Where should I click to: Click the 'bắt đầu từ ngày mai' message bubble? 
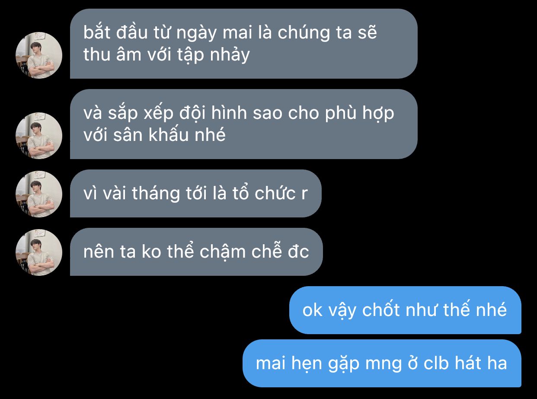click(x=243, y=44)
